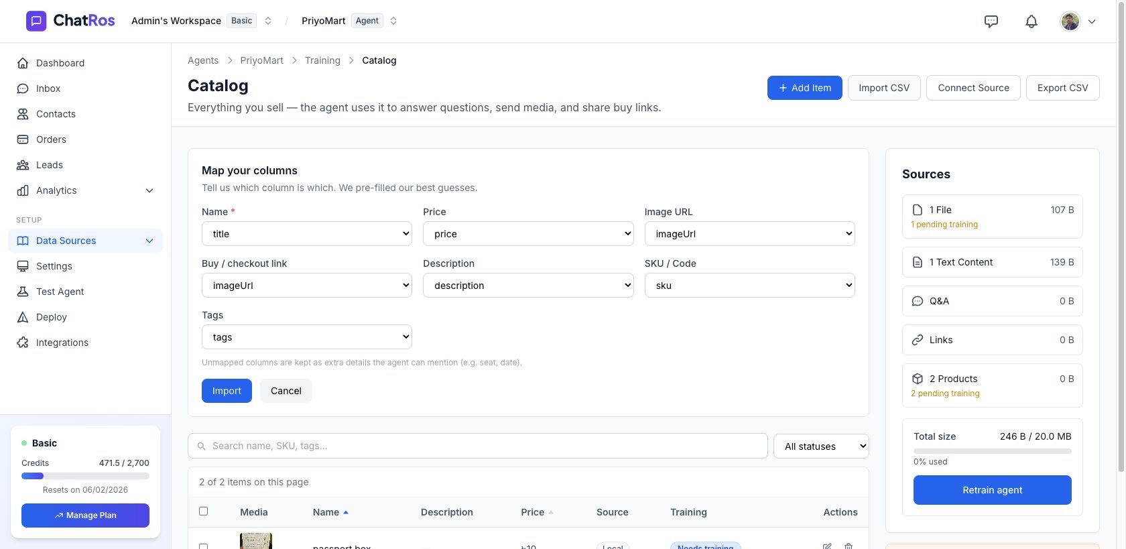The height and width of the screenshot is (549, 1126).
Task: Click the total size usage bar
Action: click(x=993, y=451)
